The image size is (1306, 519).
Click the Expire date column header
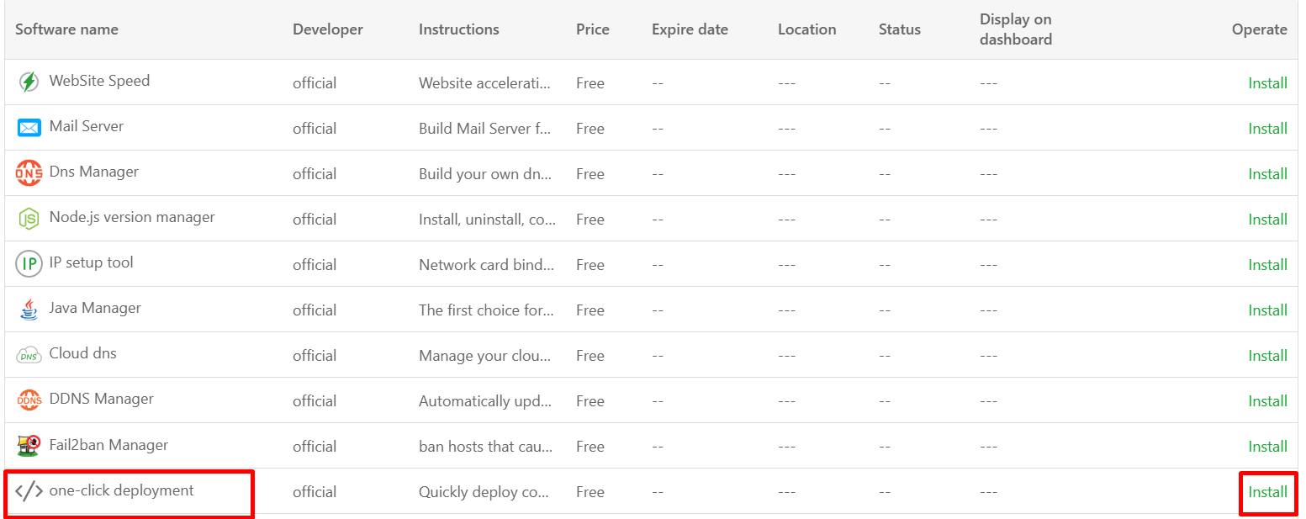tap(690, 29)
